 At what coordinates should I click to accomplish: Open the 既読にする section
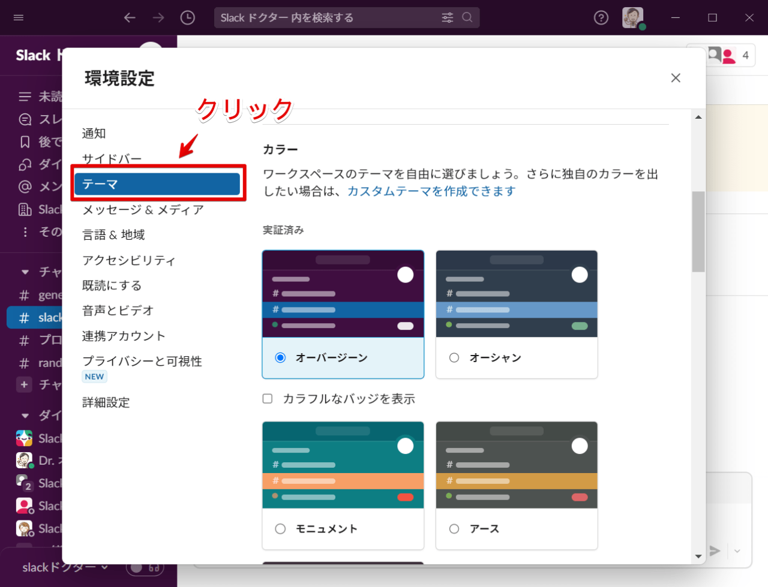[112, 285]
